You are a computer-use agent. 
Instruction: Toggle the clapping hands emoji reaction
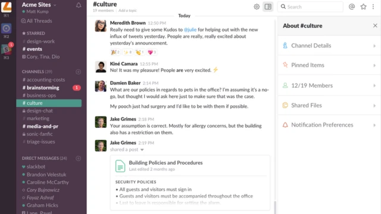coord(140,52)
